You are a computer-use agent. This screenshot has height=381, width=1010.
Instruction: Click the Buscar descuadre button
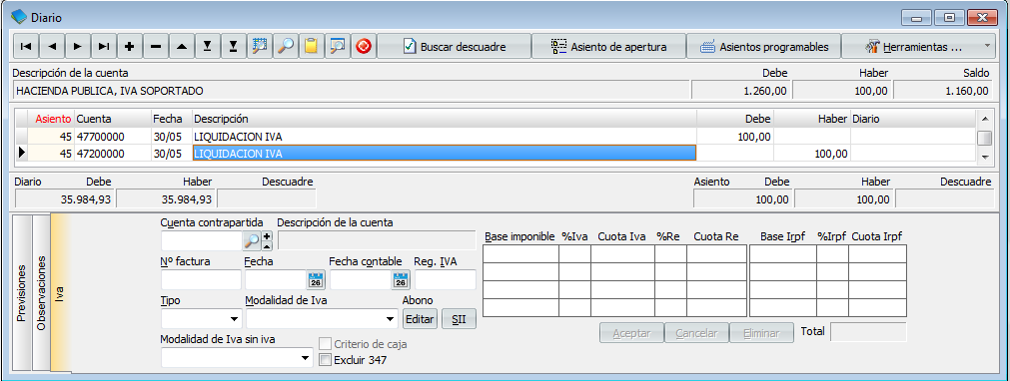point(455,46)
